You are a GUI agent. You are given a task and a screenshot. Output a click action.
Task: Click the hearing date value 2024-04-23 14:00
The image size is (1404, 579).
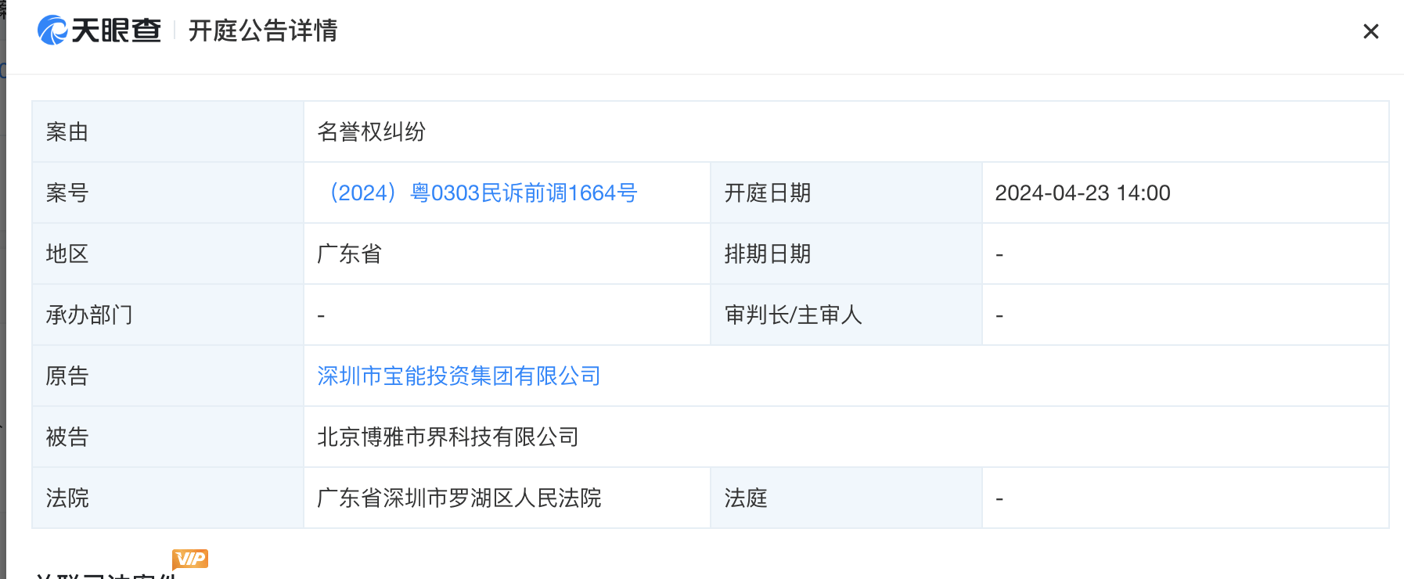tap(1082, 193)
